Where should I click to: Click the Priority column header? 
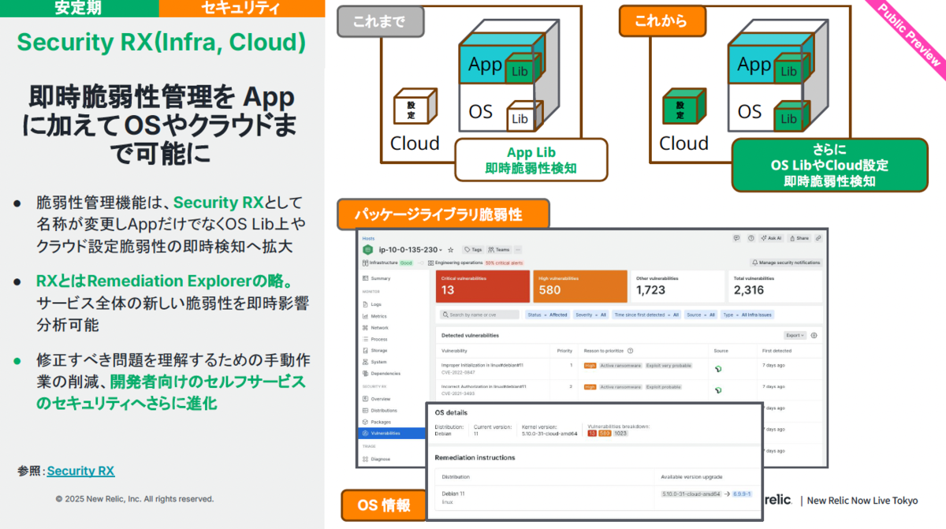click(564, 350)
